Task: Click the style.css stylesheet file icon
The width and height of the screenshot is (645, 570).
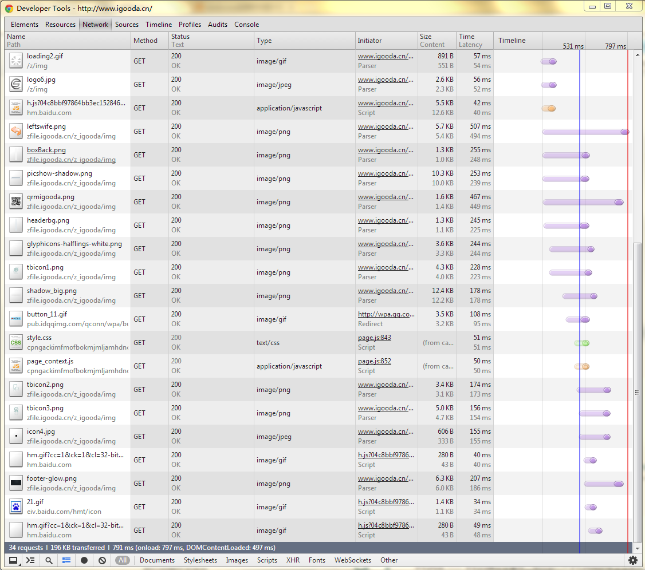Action: (16, 342)
